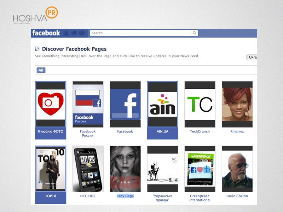Open the Rihanna photo thumbnail
283x212 pixels.
pyautogui.click(x=237, y=104)
